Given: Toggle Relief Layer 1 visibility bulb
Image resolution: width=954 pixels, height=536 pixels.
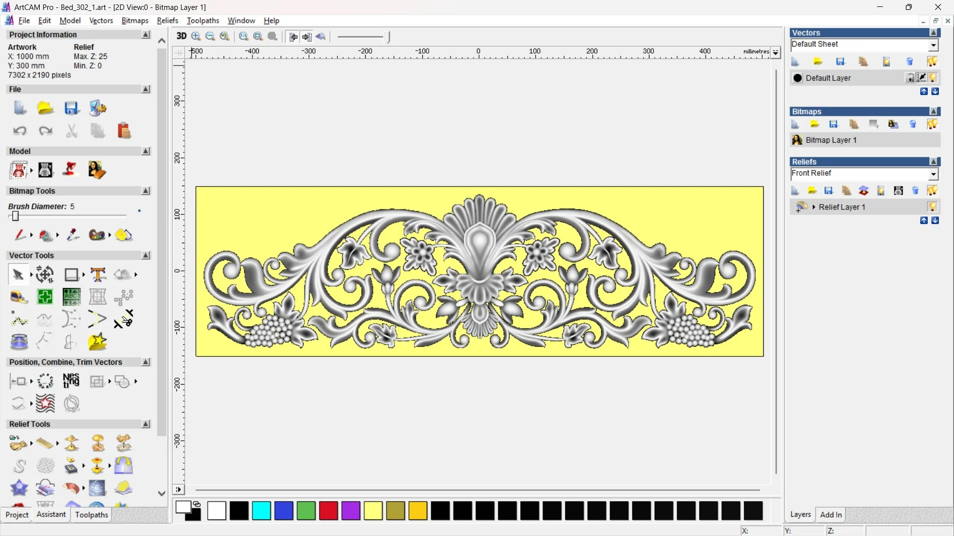Looking at the screenshot, I should tap(933, 207).
